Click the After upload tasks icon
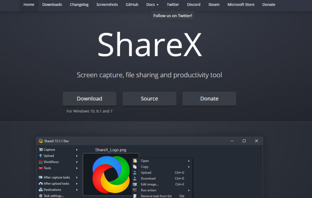Viewport: 312px width, 198px height. [41, 183]
